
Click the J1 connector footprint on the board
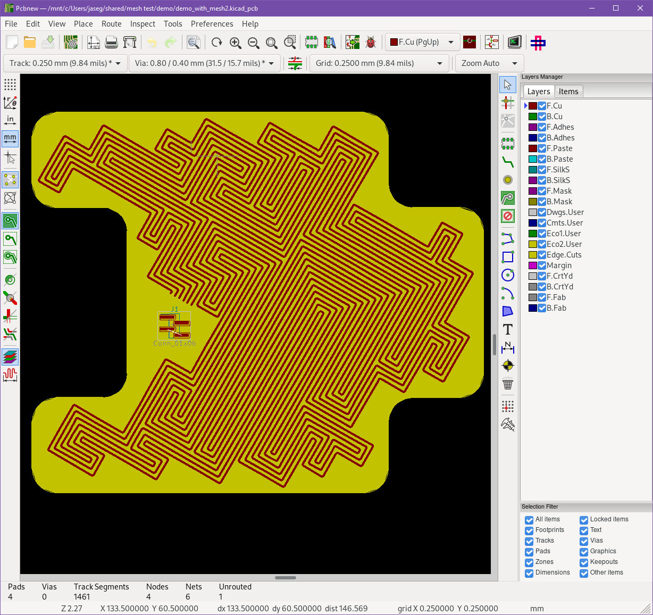[174, 326]
